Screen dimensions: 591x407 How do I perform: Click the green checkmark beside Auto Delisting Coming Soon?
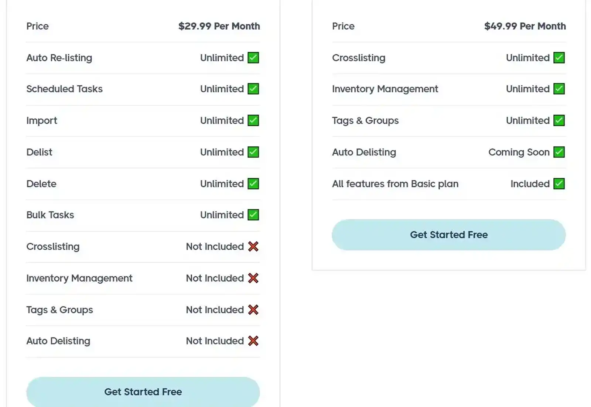pyautogui.click(x=559, y=152)
